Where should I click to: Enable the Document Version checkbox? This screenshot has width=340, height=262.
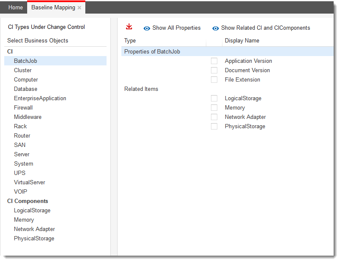pos(214,70)
